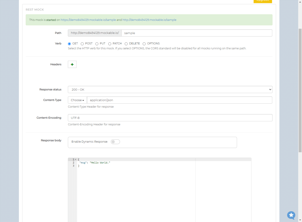
Task: Select the DELETE verb radio button
Action: pyautogui.click(x=126, y=44)
